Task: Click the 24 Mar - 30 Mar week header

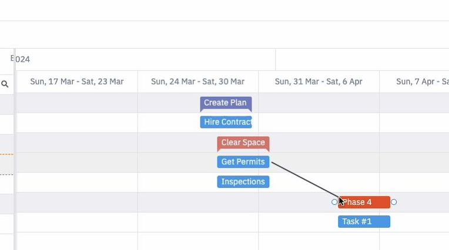Action: click(198, 82)
